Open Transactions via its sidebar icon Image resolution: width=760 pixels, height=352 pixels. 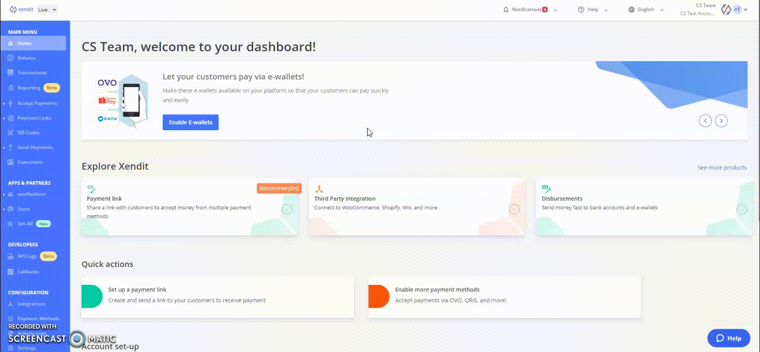[11, 73]
